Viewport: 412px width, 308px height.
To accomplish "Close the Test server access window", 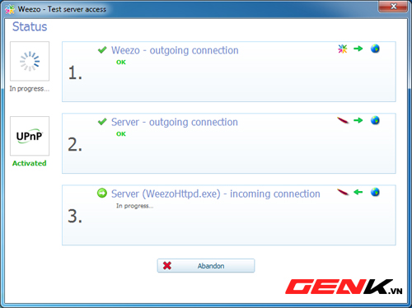I will (393, 7).
